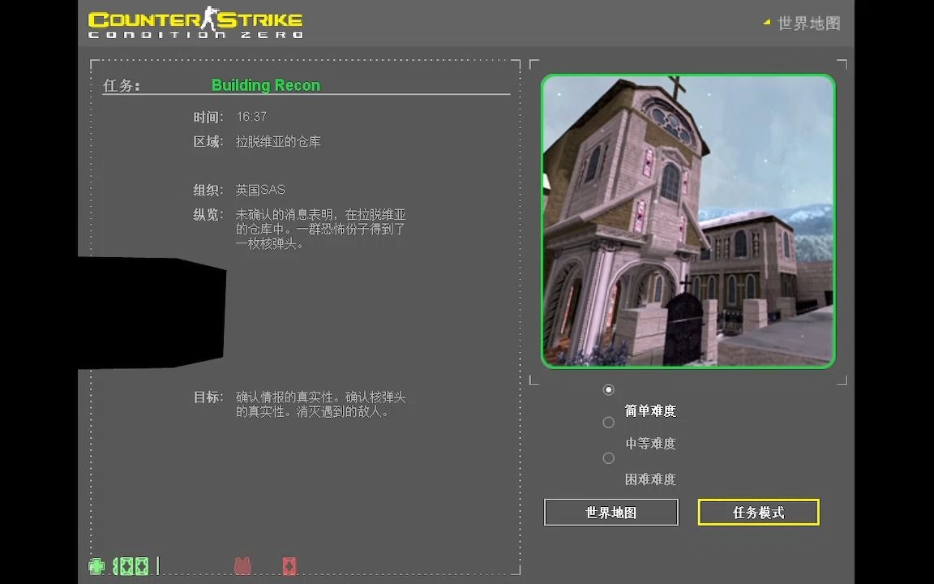Click the red armor plate icon

289,565
